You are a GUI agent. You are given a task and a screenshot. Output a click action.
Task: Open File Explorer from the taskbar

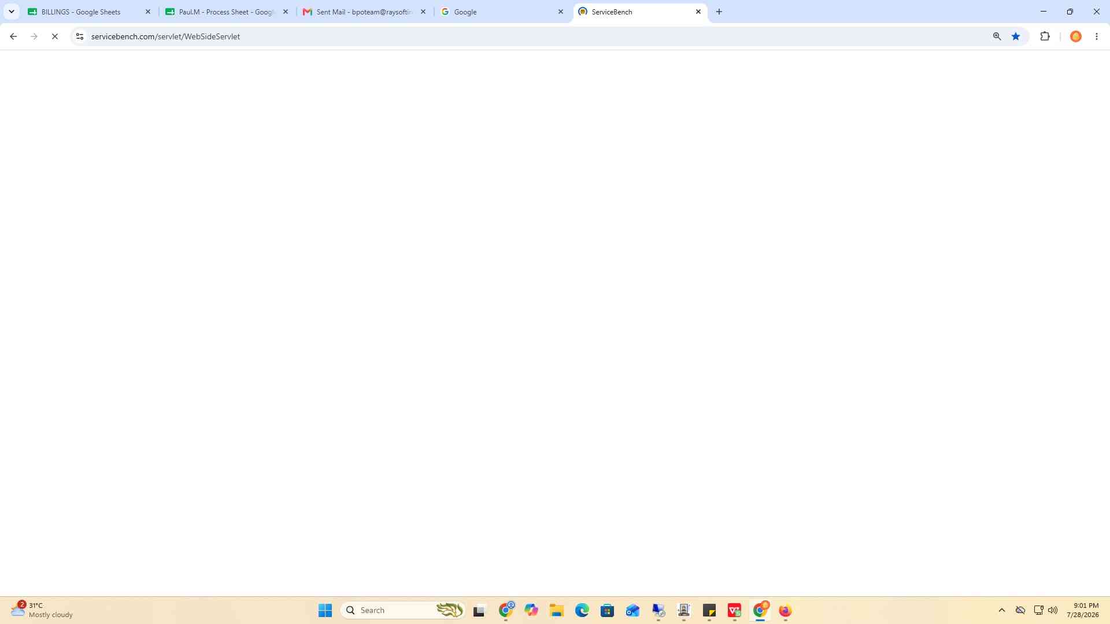(x=556, y=610)
